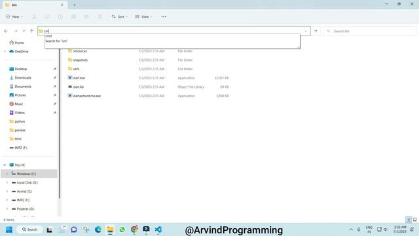This screenshot has height=236, width=419.
Task: Select the dart.exe file
Action: coord(76,78)
